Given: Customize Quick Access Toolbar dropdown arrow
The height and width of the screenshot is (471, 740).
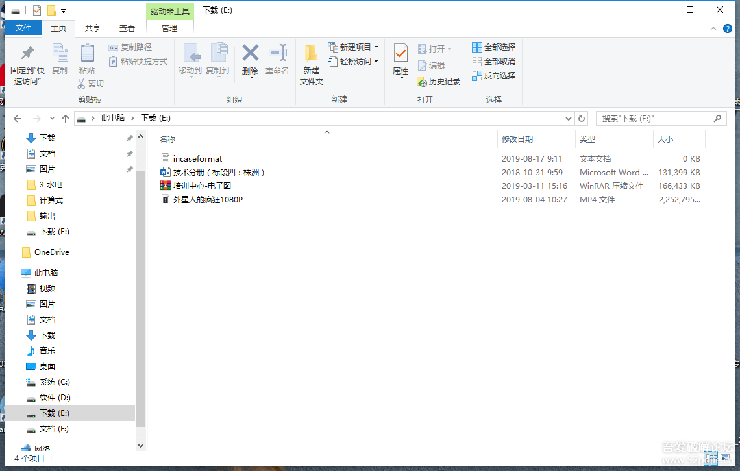Looking at the screenshot, I should tap(63, 10).
